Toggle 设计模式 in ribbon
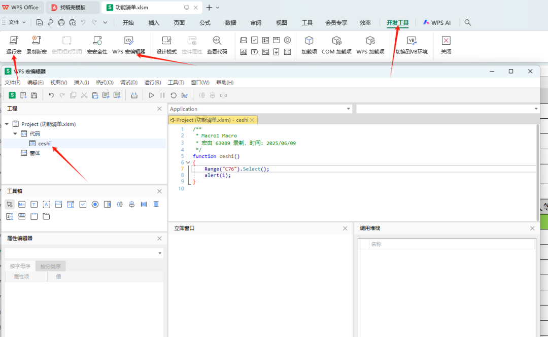The image size is (548, 337). (x=166, y=45)
